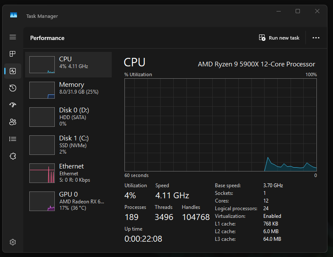The width and height of the screenshot is (333, 257).
Task: Select the CPU resource in the list
Action: 68,65
